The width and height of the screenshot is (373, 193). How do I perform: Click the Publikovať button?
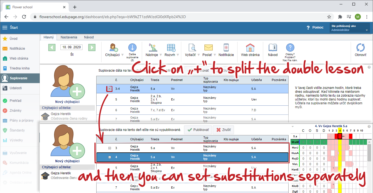point(198,130)
